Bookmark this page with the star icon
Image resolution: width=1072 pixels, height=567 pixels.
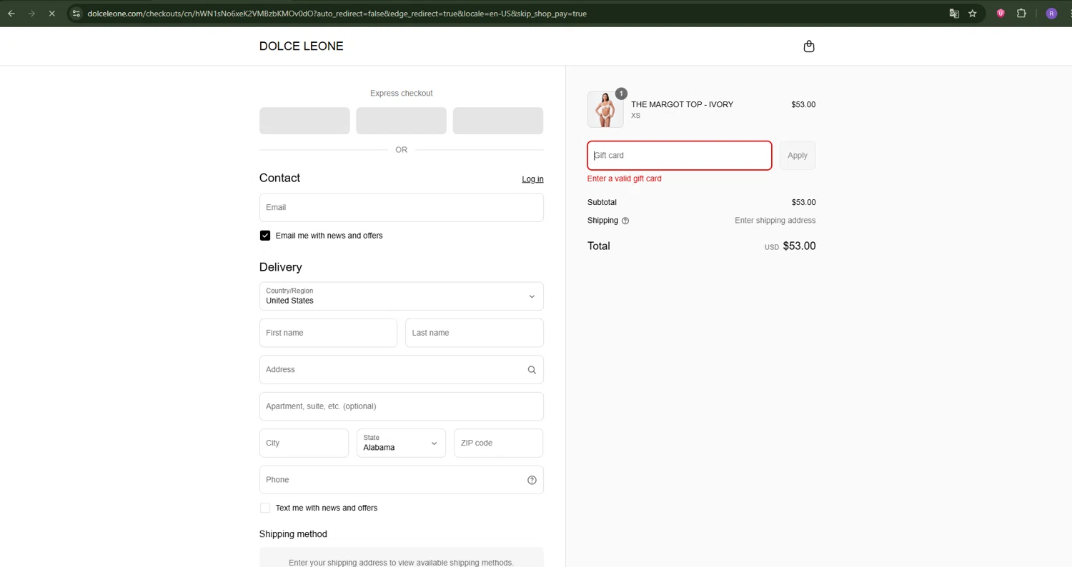973,13
